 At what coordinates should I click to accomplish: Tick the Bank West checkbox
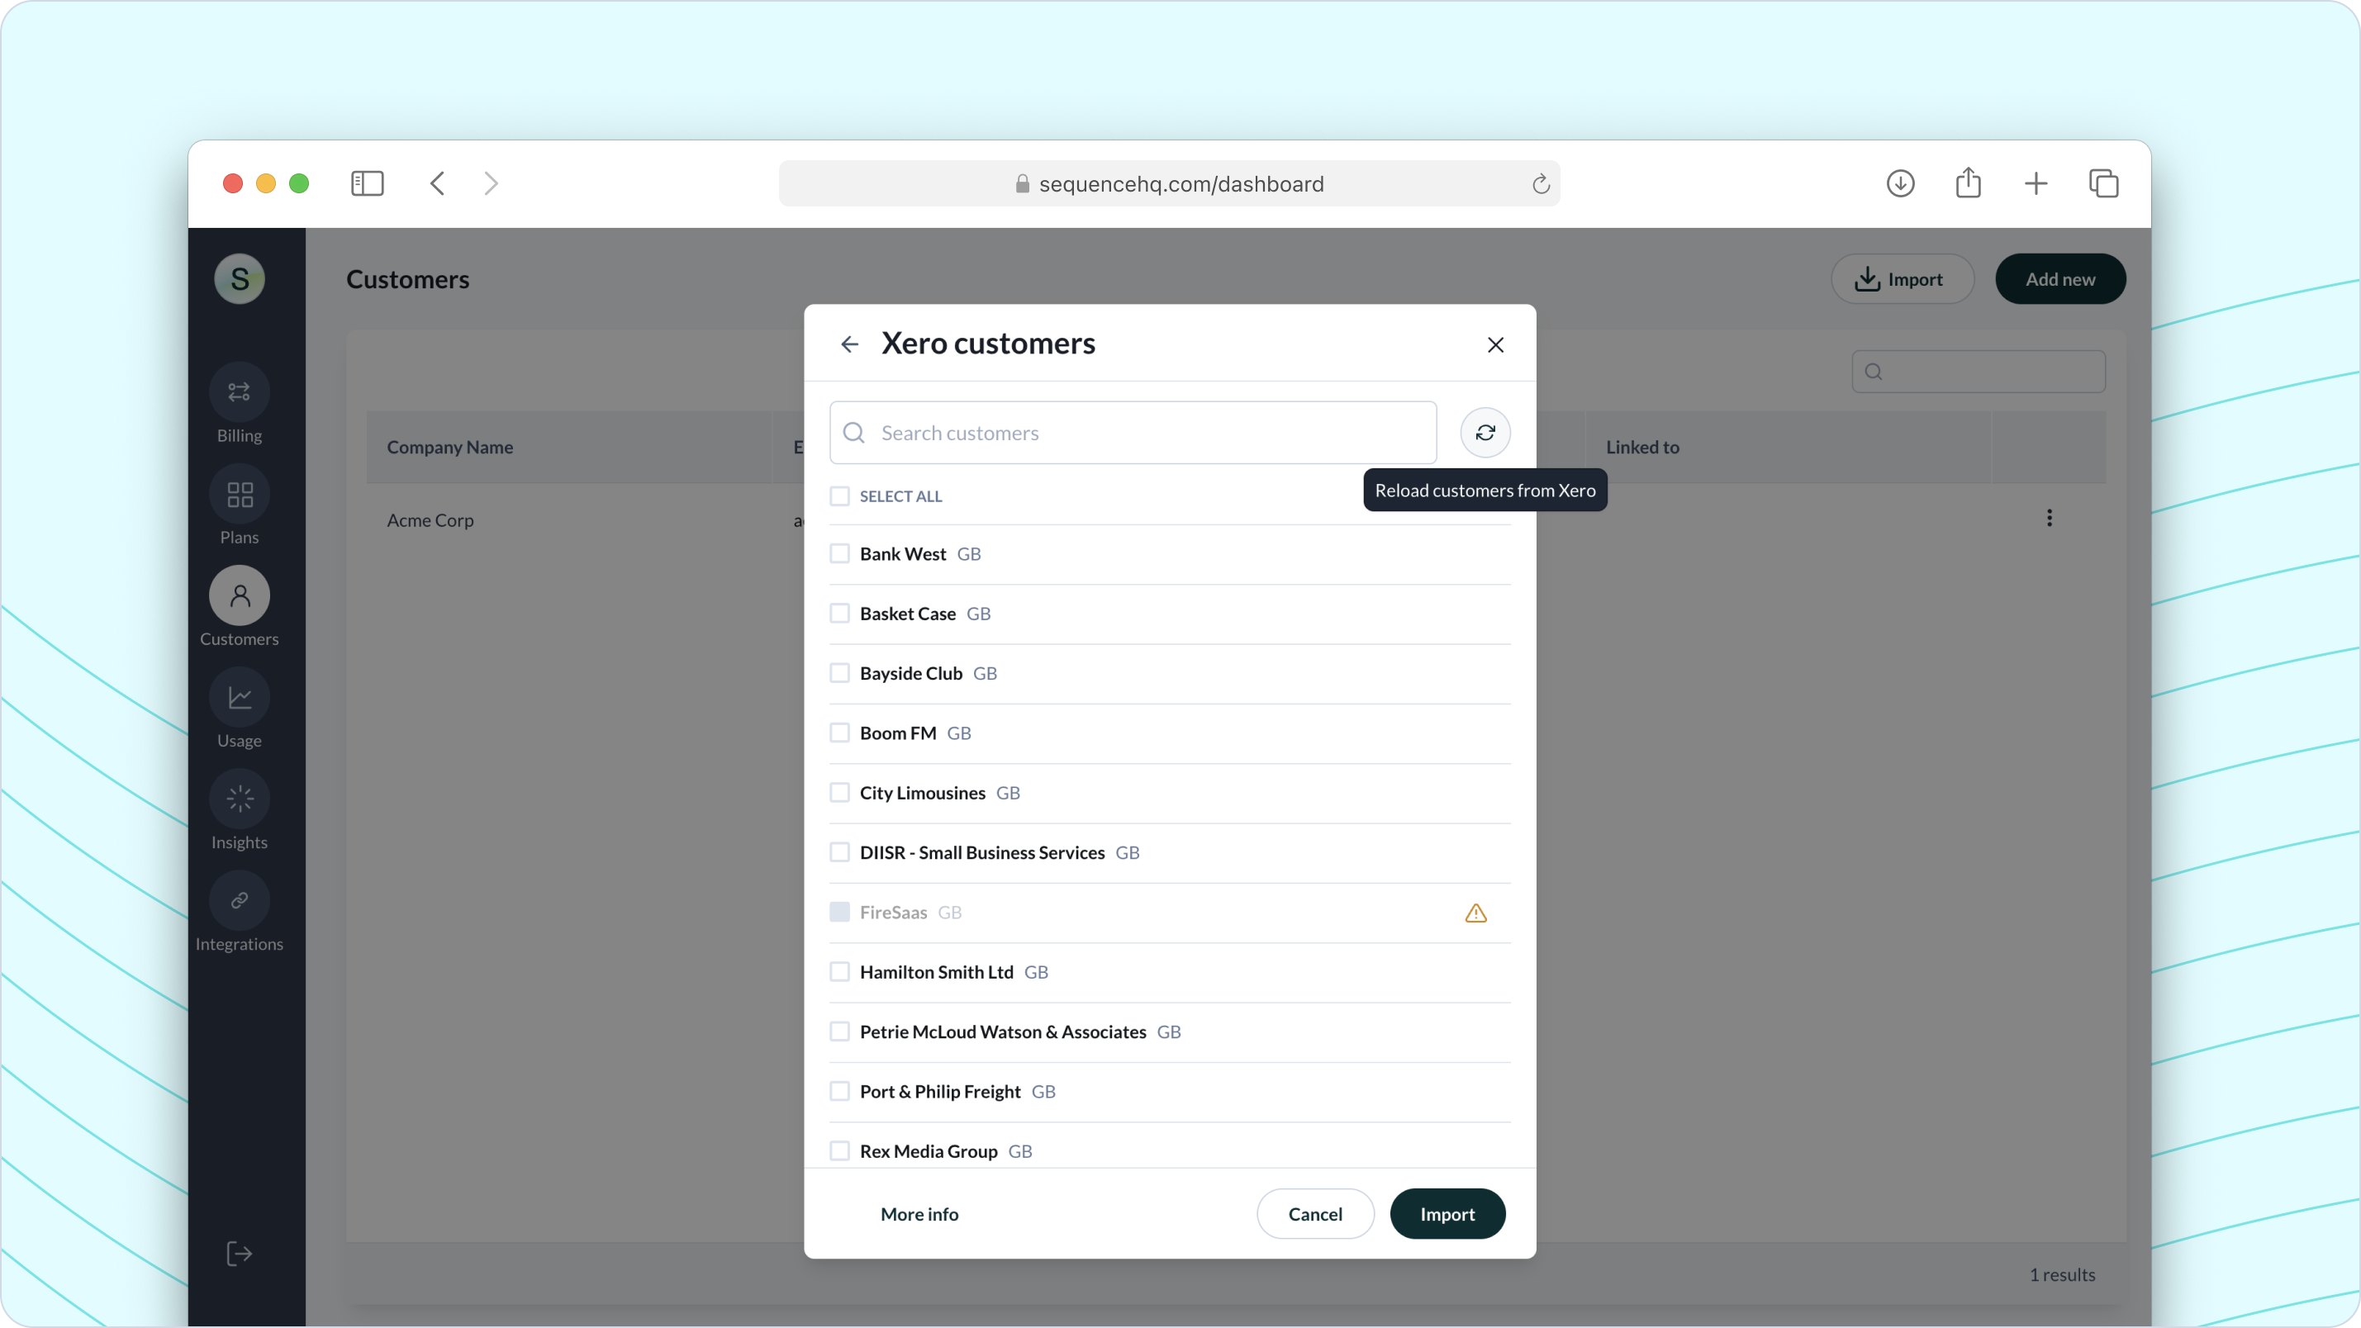tap(839, 553)
